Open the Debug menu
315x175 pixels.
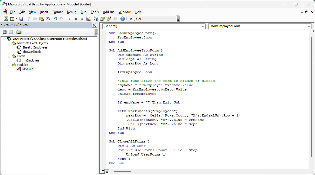(72, 12)
